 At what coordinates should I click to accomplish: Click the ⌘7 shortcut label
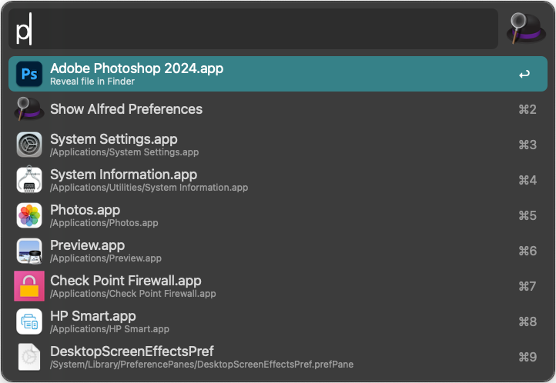(528, 286)
